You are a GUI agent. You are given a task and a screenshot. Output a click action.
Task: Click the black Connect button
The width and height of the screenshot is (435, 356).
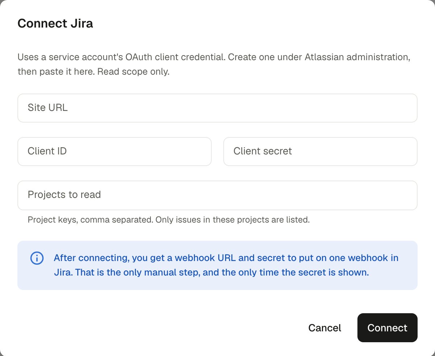point(388,328)
